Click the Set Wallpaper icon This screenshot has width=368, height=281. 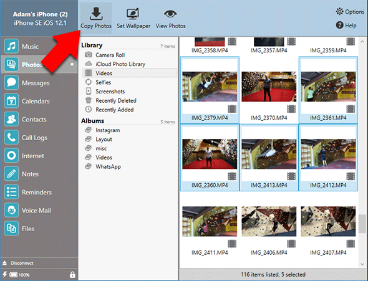[x=133, y=14]
